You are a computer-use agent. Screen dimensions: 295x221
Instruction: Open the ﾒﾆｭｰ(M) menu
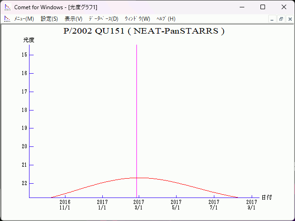[x=24, y=19]
